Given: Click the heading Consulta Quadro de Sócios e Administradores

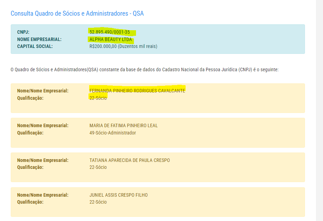Looking at the screenshot, I should (x=77, y=14).
